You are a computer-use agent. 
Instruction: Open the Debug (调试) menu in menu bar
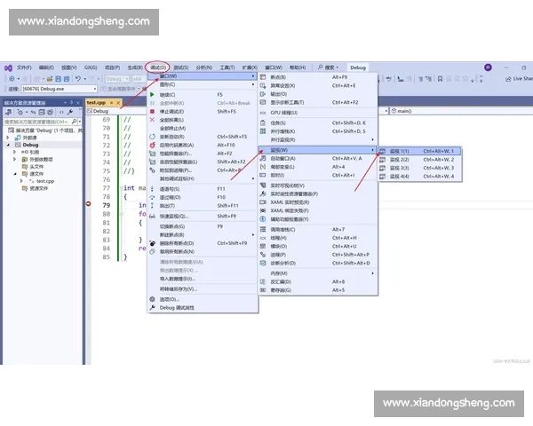click(x=158, y=67)
